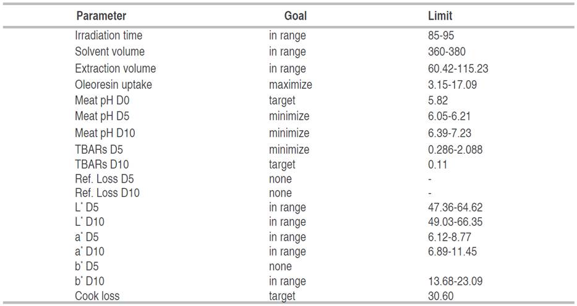The image size is (577, 306).
Task: Click the none goal for b* D5
Action: click(280, 267)
